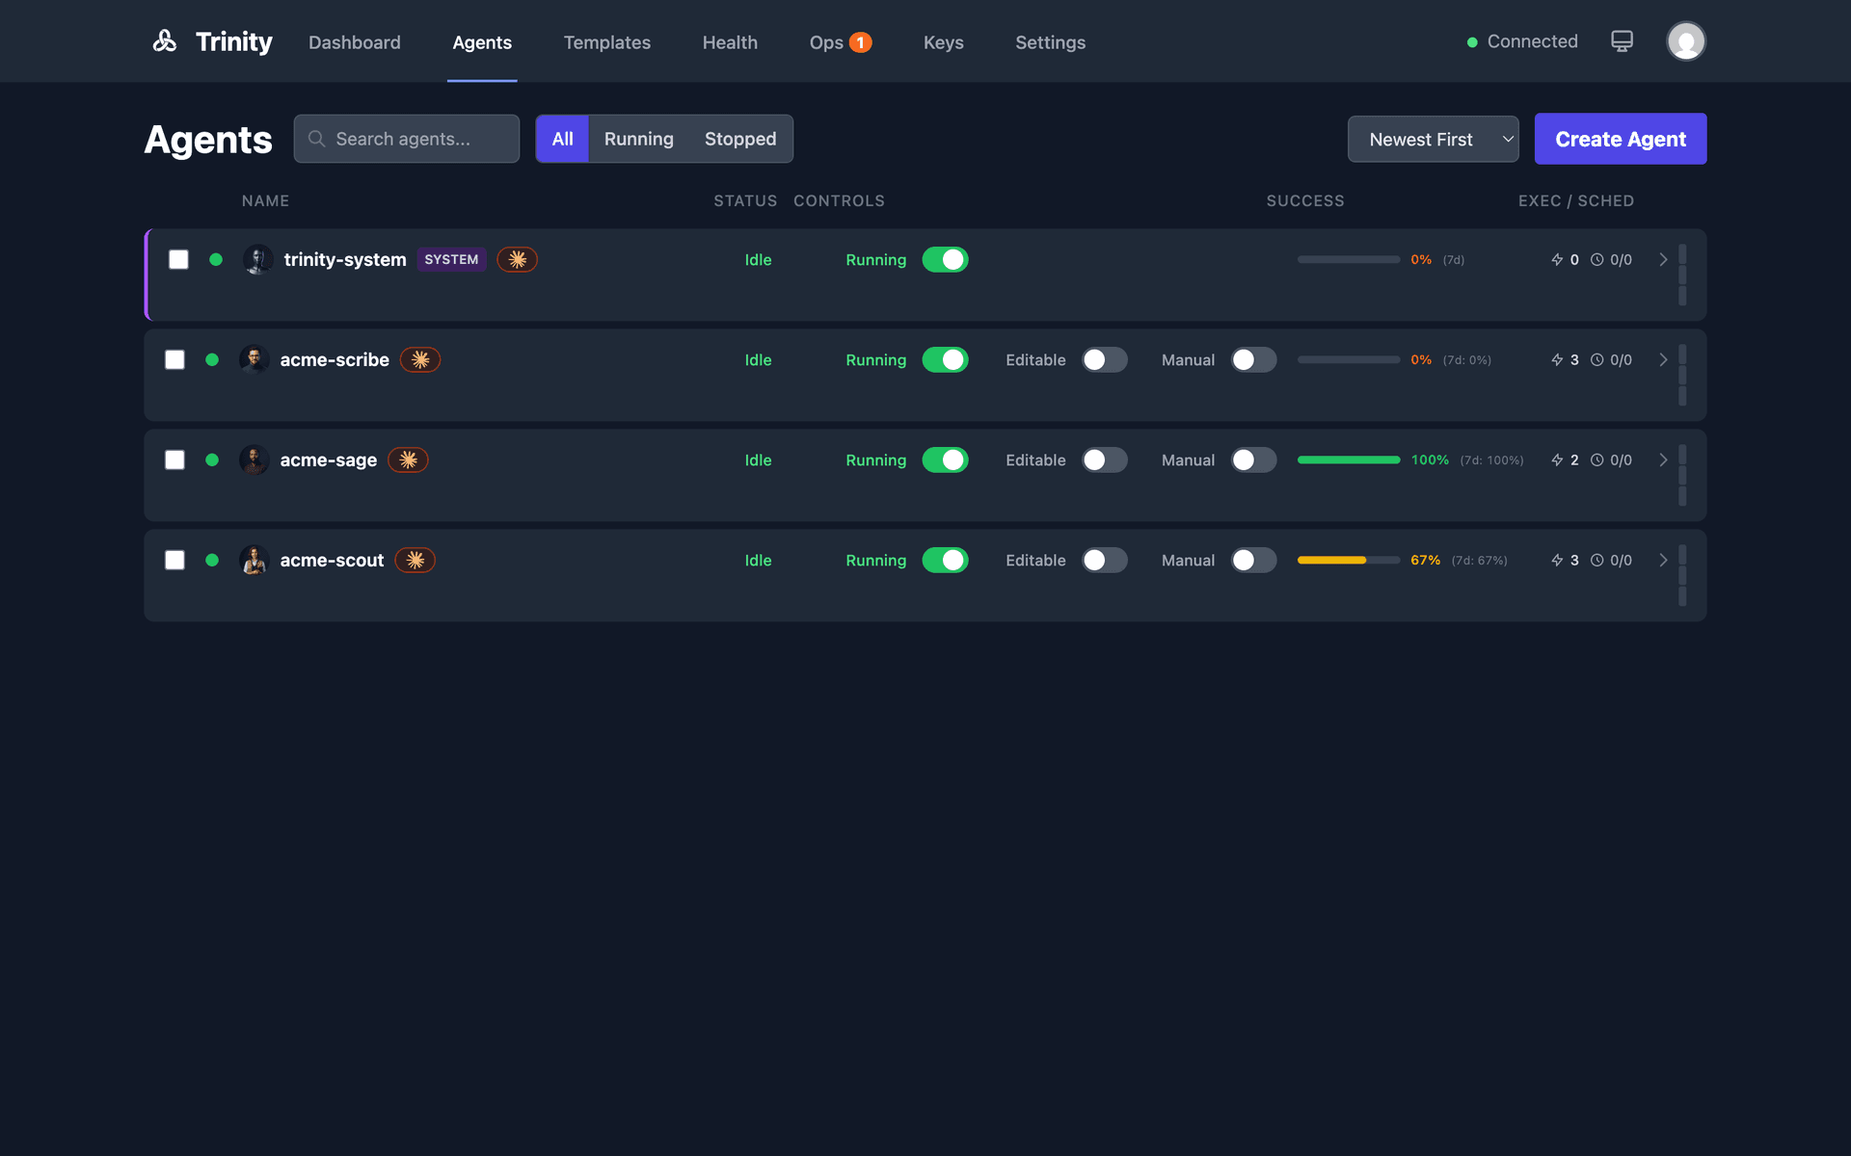Image resolution: width=1851 pixels, height=1156 pixels.
Task: Switch to the Templates section
Action: (606, 42)
